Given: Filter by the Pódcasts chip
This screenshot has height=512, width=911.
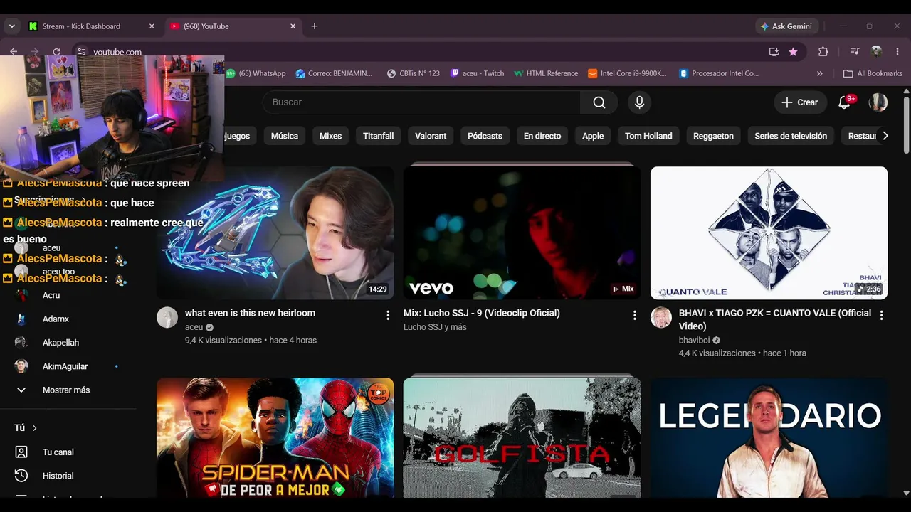Looking at the screenshot, I should [485, 136].
